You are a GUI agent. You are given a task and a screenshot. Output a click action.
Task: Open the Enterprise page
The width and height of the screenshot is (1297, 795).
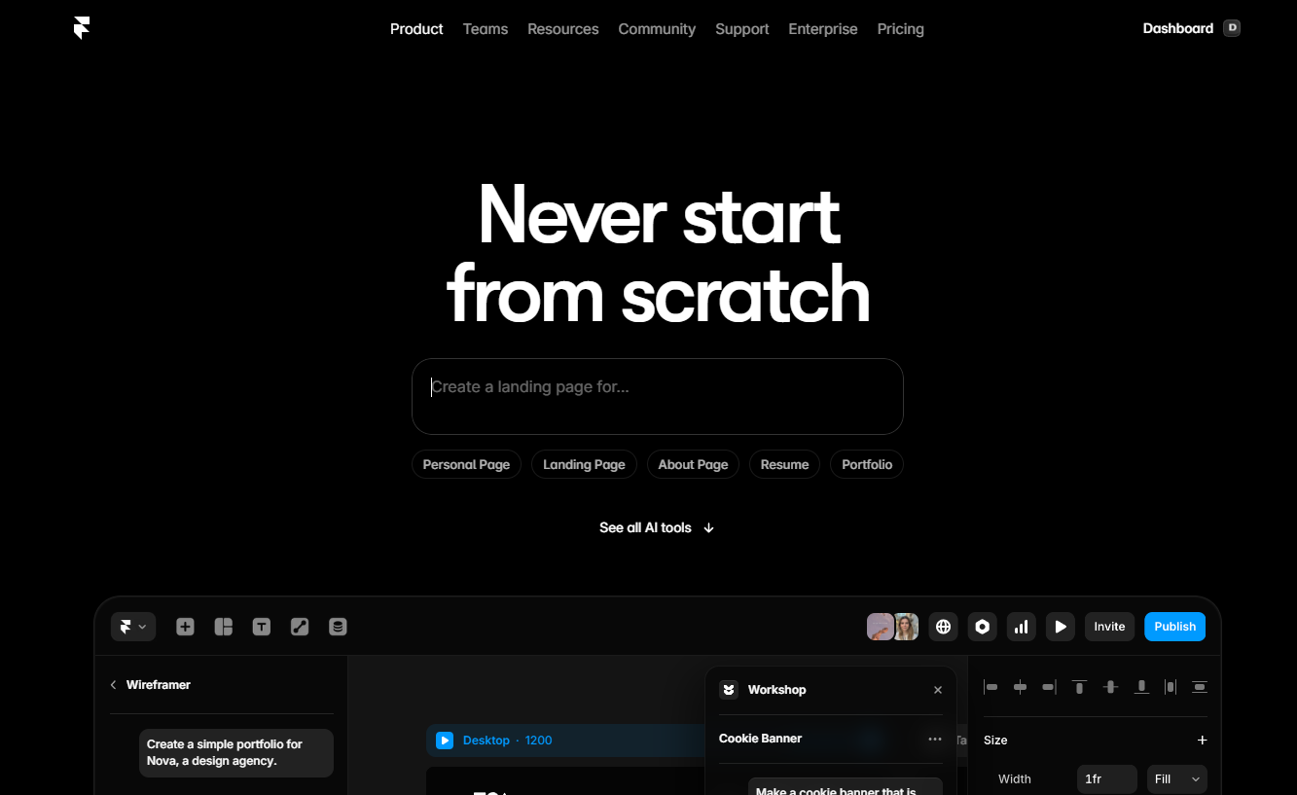823,29
